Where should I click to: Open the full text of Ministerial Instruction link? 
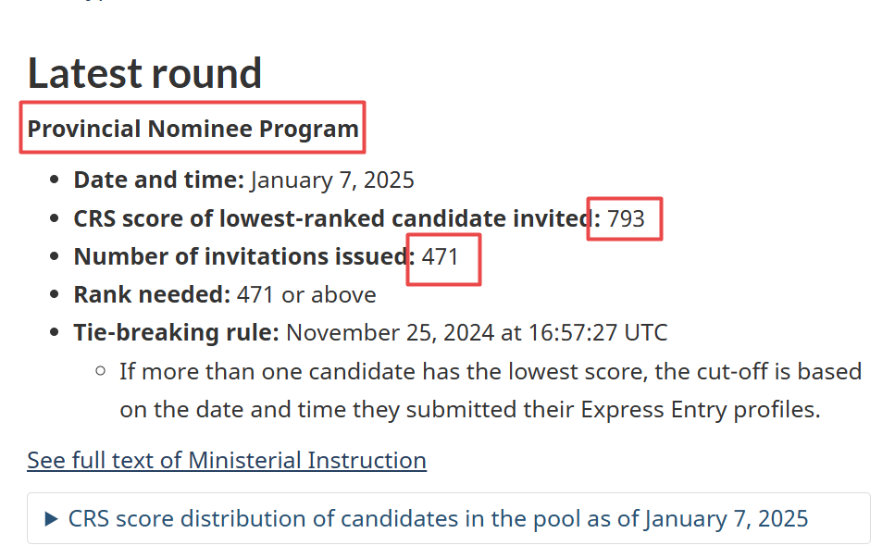(227, 460)
